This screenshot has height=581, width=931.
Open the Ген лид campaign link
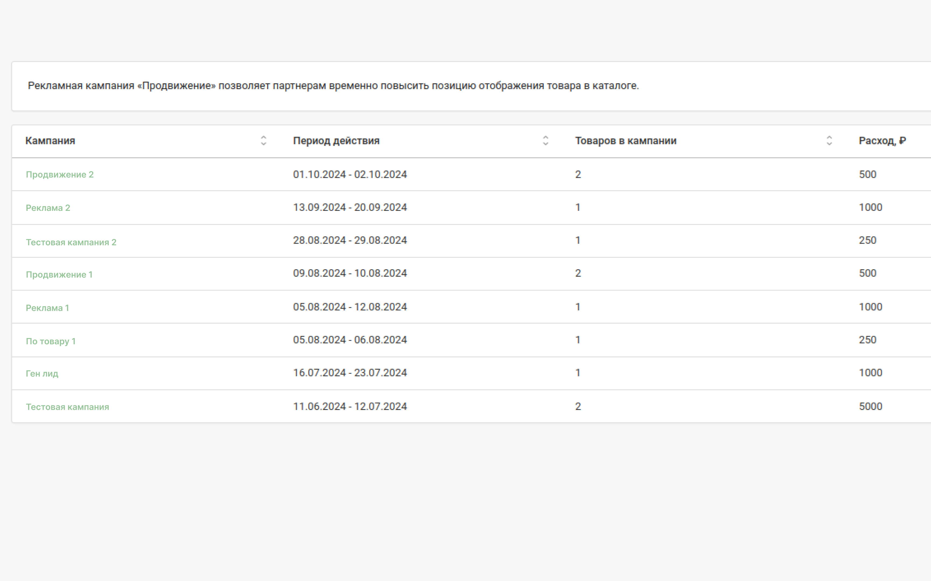click(x=42, y=374)
